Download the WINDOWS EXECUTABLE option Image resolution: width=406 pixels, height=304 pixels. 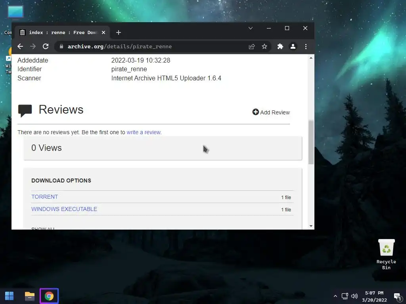64,209
